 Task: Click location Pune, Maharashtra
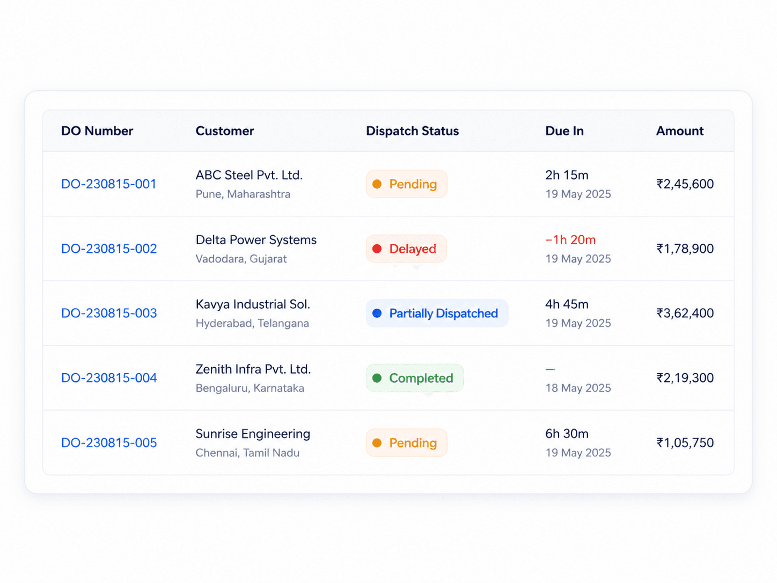(243, 194)
